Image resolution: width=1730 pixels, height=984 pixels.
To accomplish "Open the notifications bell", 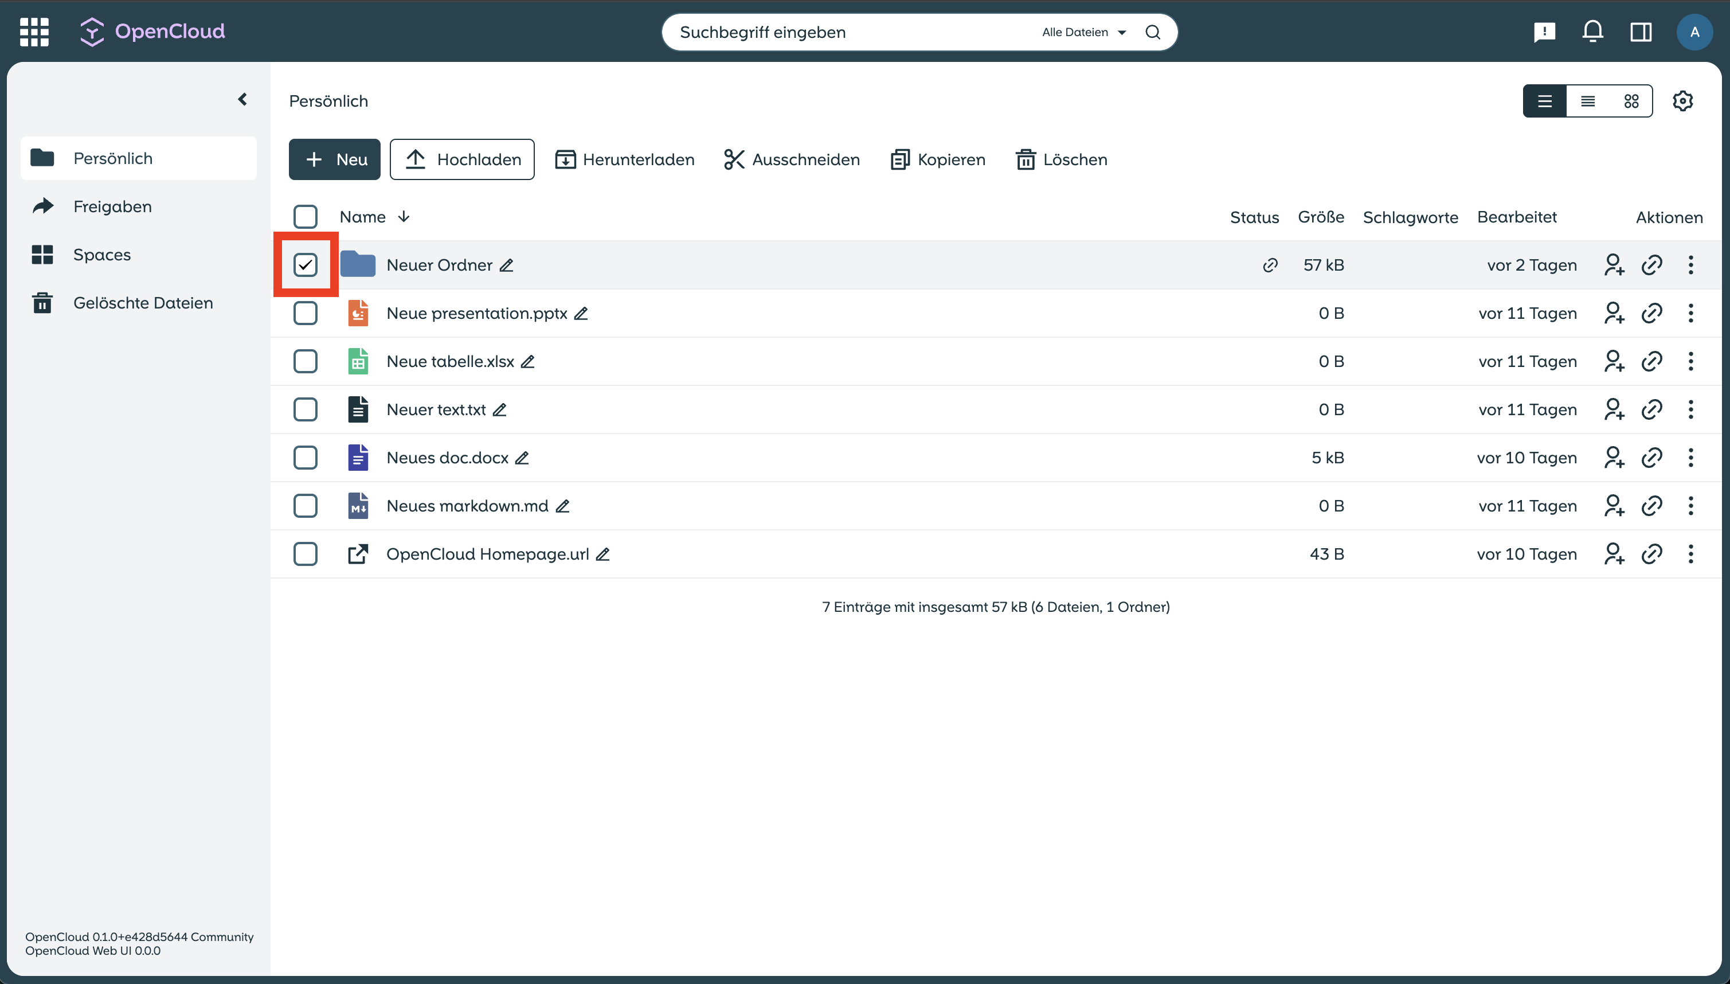I will coord(1593,32).
